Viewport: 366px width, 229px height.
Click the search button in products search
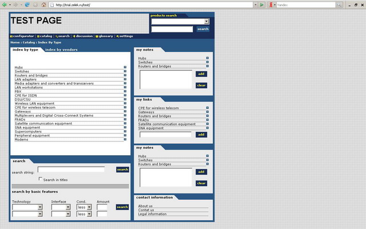coord(203,29)
